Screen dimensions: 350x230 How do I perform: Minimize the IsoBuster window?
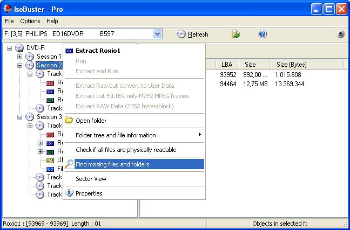(x=317, y=9)
